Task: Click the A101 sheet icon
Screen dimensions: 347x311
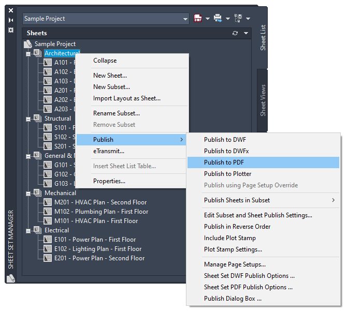Action: [48, 63]
